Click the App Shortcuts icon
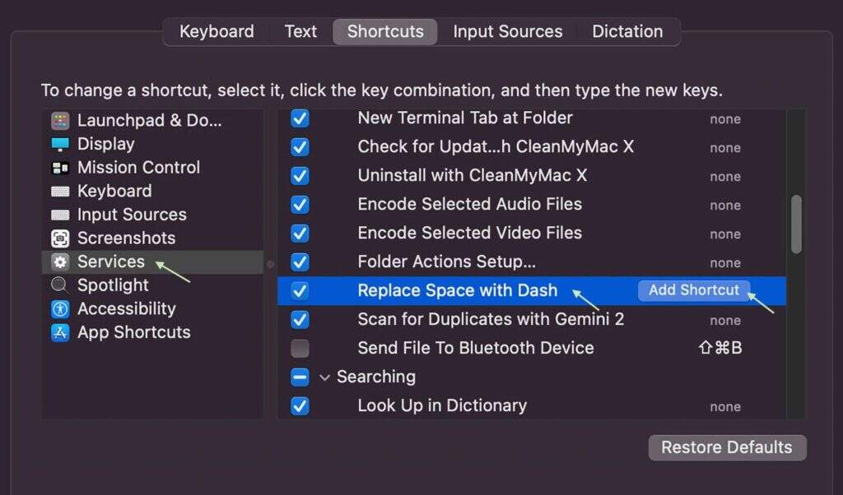This screenshot has width=843, height=495. tap(60, 333)
